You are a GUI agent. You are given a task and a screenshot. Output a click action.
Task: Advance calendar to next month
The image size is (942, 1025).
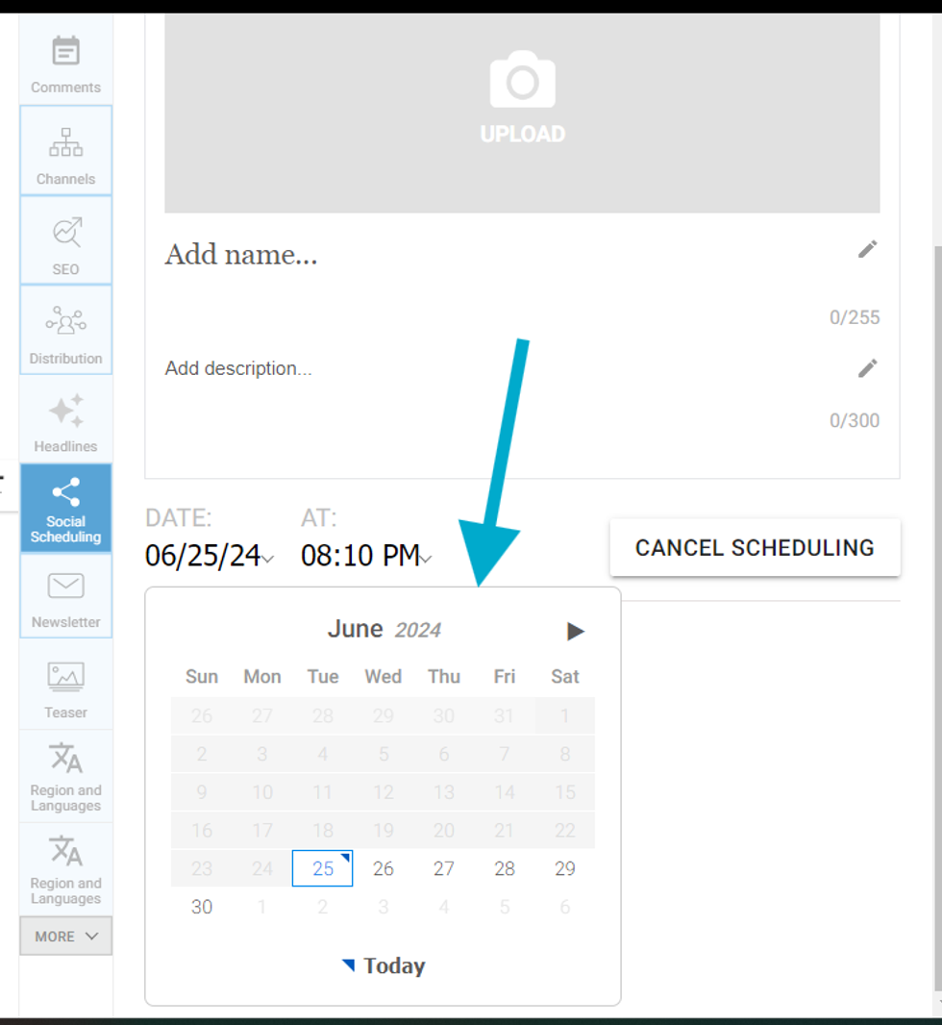click(x=575, y=631)
